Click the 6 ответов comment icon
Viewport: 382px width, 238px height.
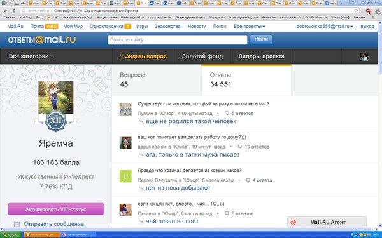[x=227, y=213]
